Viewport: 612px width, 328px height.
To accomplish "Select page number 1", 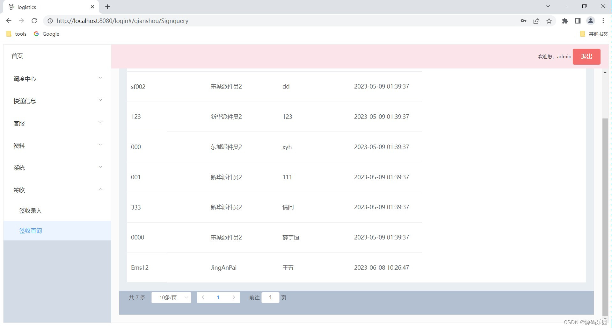I will 218,297.
